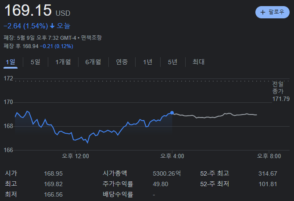294x201 pixels.
Task: Switch to the 5일 chart tab
Action: pyautogui.click(x=36, y=62)
